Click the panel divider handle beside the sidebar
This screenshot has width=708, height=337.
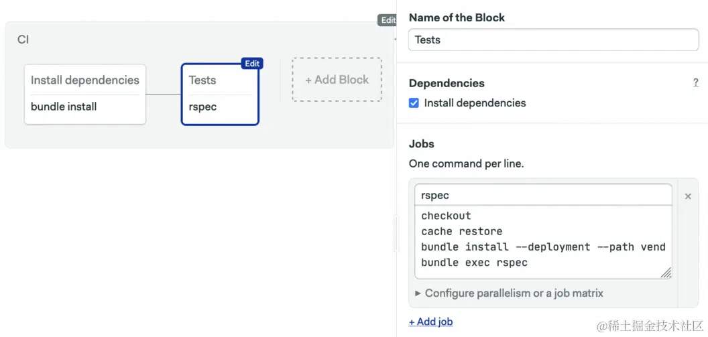click(x=396, y=224)
